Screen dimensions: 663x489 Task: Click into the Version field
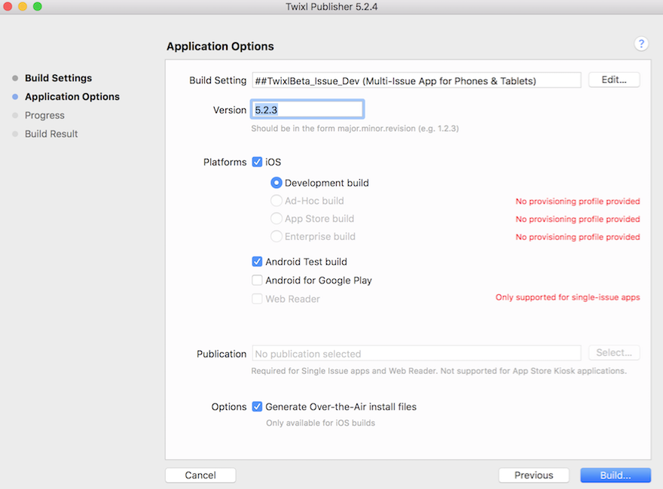(x=307, y=110)
